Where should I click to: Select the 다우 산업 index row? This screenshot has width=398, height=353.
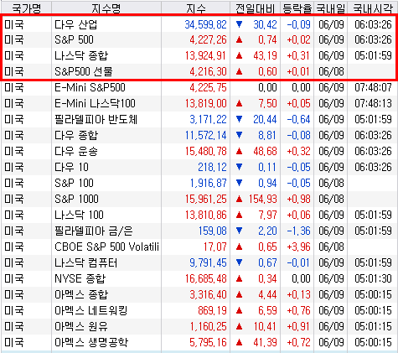coord(199,24)
